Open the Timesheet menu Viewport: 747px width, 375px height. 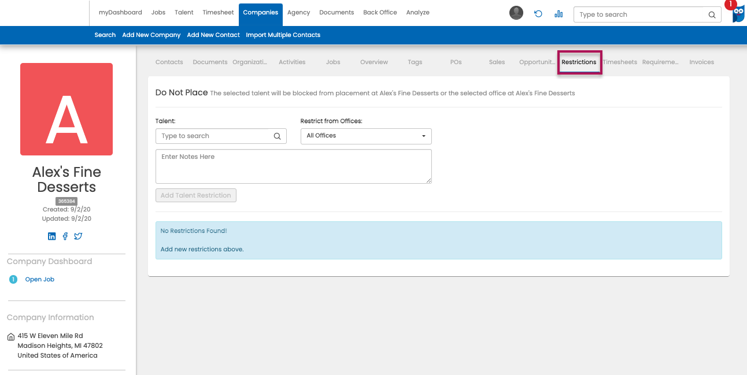[x=219, y=13]
